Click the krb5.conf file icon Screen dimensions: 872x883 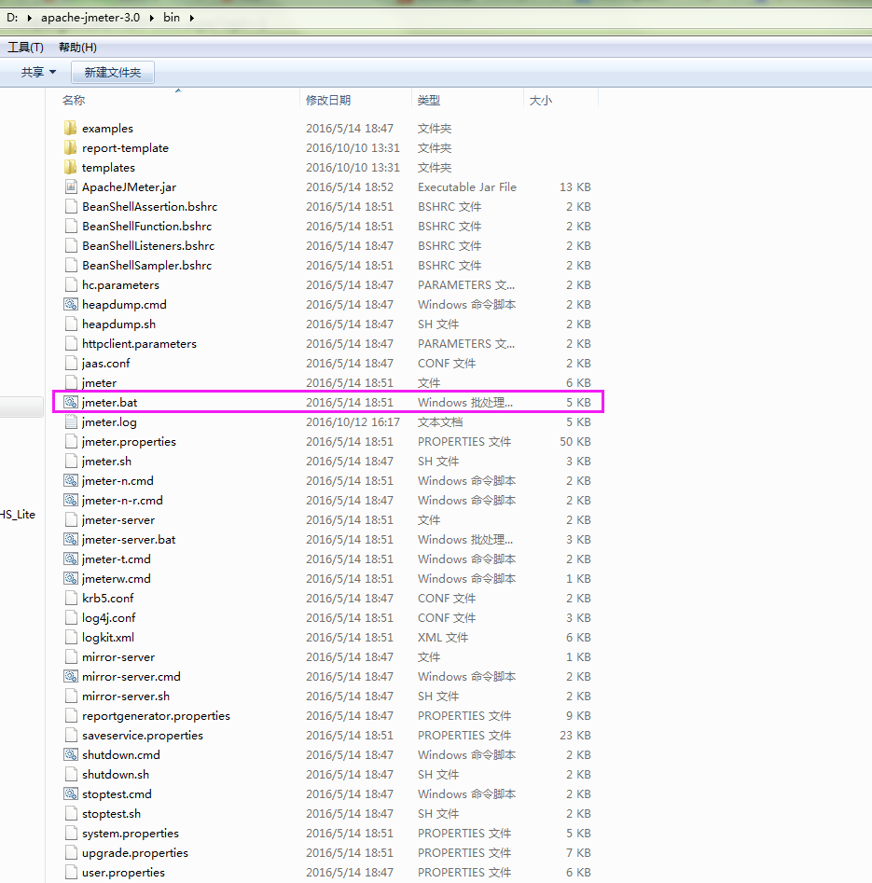pyautogui.click(x=71, y=598)
